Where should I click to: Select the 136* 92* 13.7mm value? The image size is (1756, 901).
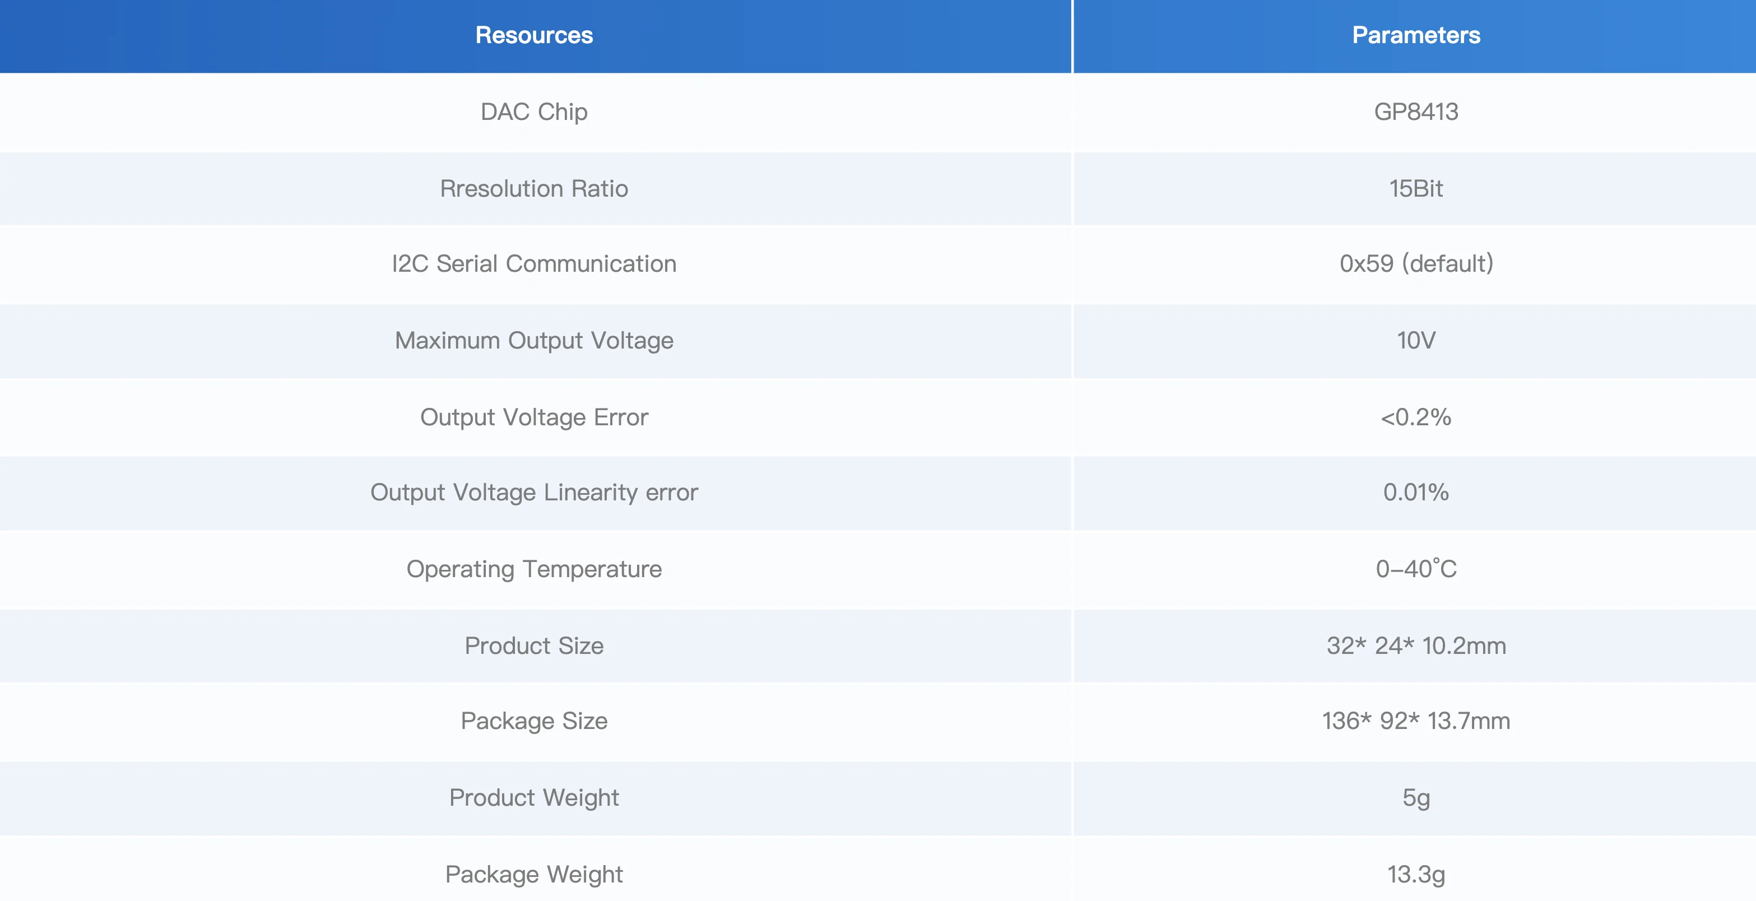[x=1416, y=721]
